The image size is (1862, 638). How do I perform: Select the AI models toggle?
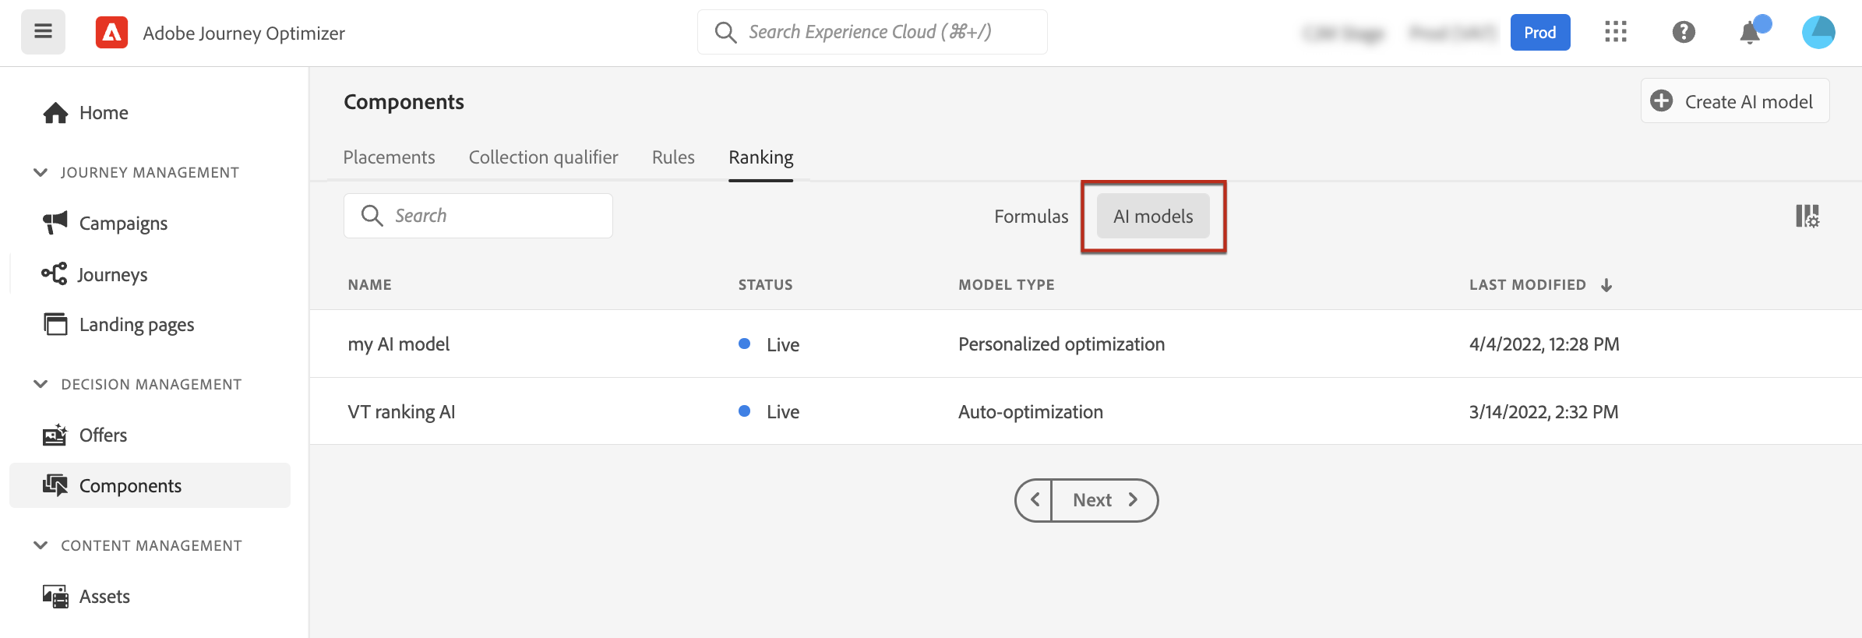coord(1153,217)
